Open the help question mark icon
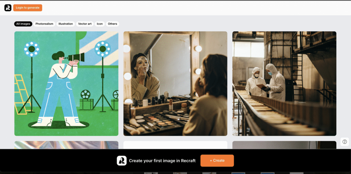 coord(345,142)
